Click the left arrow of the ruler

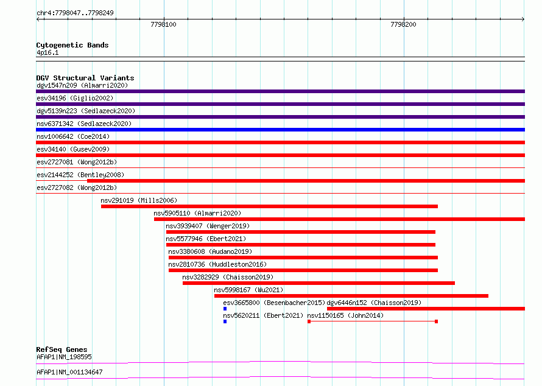38,19
